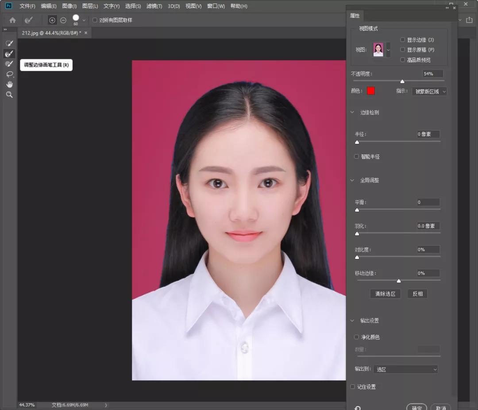This screenshot has width=478, height=410.
Task: Open the 输出到 选区 dropdown
Action: coord(405,369)
